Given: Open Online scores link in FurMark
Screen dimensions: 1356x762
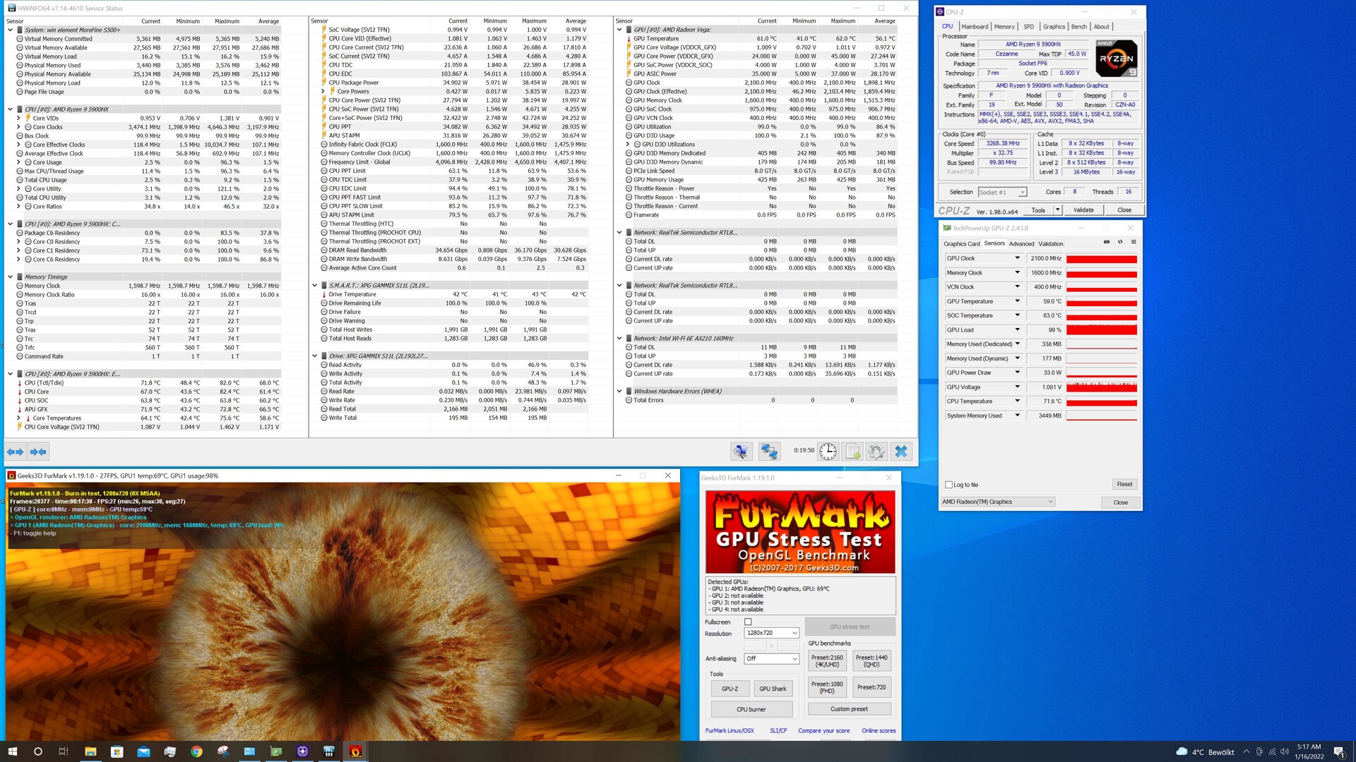Looking at the screenshot, I should click(x=879, y=731).
